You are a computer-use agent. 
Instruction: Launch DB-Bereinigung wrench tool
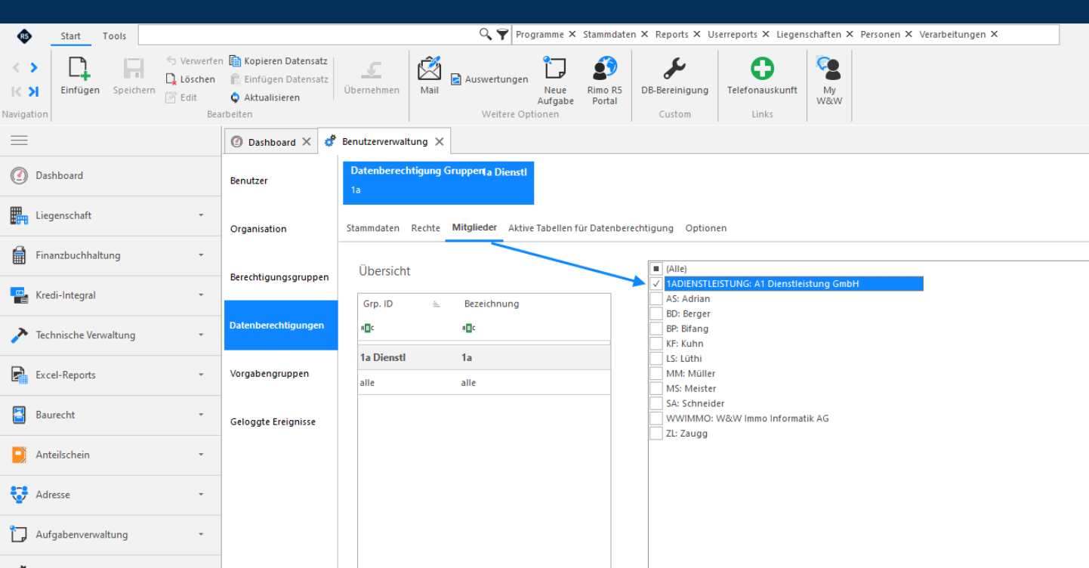pos(674,68)
